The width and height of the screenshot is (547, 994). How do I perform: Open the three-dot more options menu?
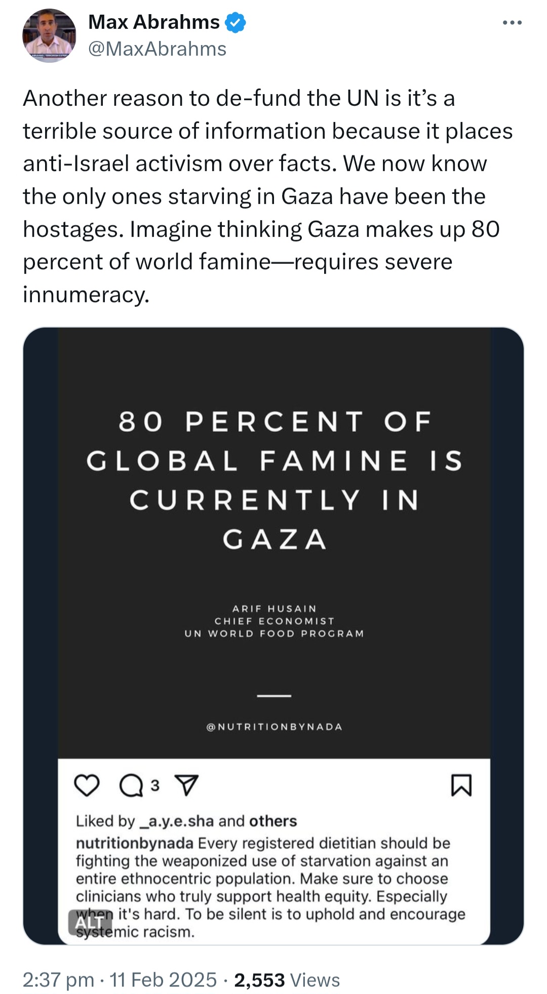coord(512,23)
